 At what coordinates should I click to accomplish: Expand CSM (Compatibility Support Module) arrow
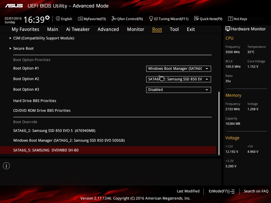[10, 38]
